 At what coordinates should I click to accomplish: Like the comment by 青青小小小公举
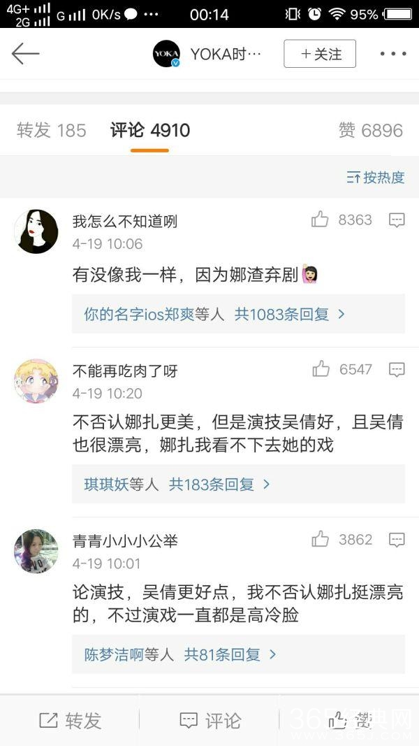click(x=321, y=539)
